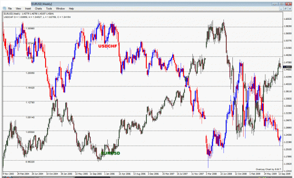Click the USDCHF O/H/L/C values line
The image size is (294, 178).
[x=37, y=17]
